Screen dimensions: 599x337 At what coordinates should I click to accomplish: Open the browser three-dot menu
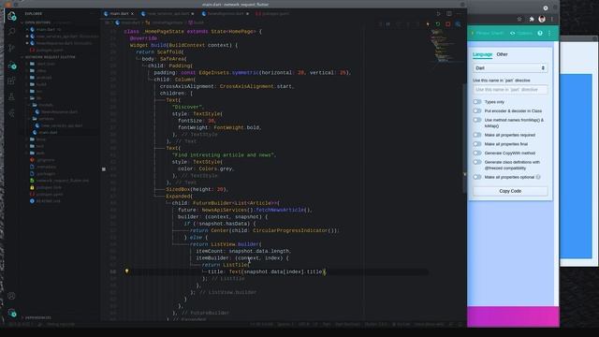tap(552, 19)
